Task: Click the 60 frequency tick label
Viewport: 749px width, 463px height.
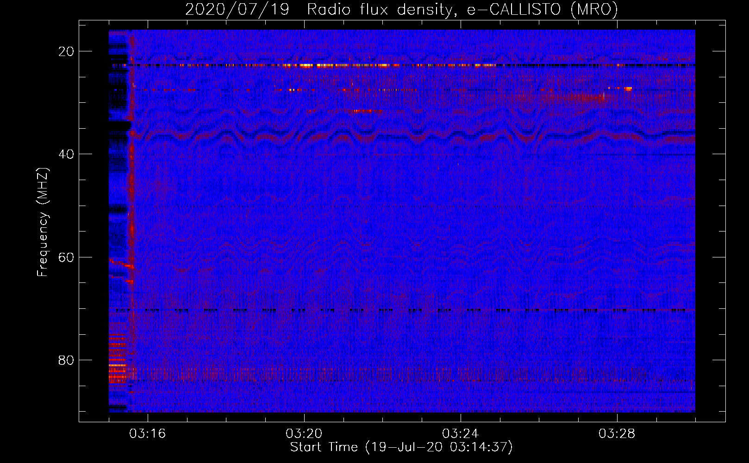Action: pyautogui.click(x=66, y=257)
